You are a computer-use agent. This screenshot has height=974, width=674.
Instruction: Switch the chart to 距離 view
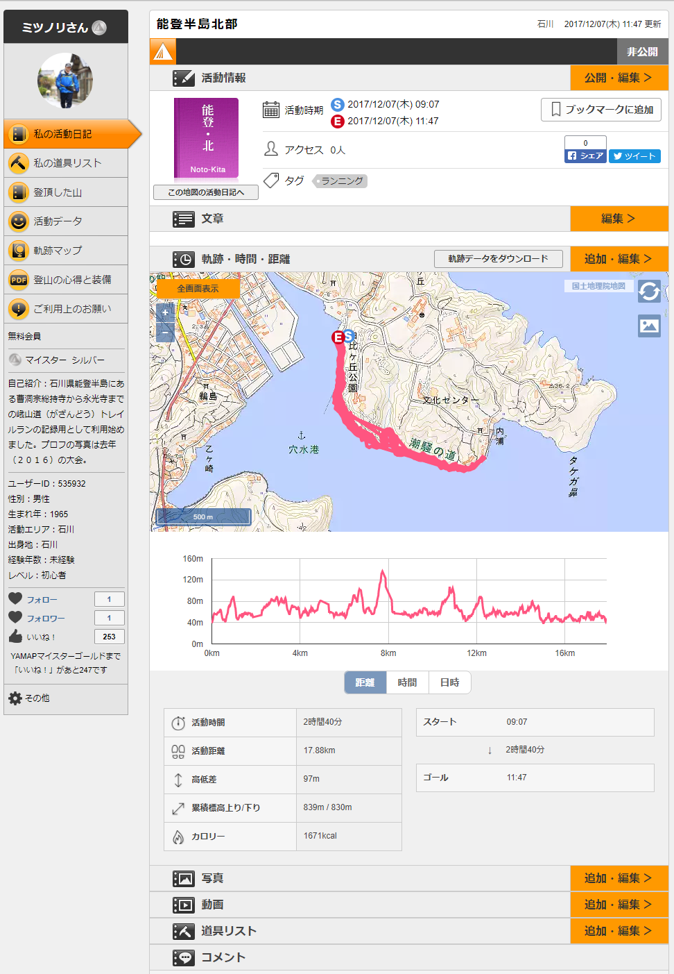click(365, 682)
